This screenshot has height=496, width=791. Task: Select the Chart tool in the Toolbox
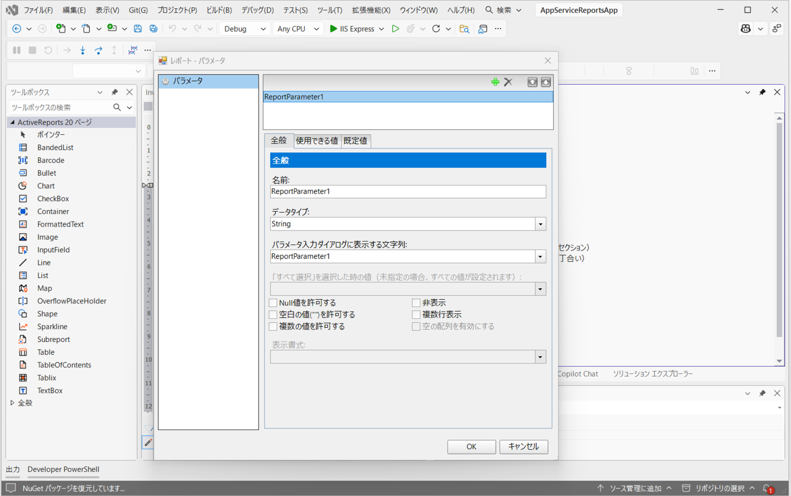click(x=46, y=186)
